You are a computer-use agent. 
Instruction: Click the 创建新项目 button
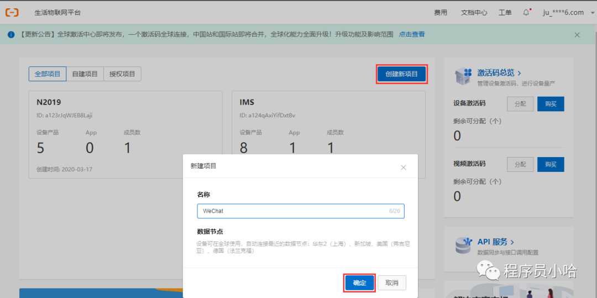pos(401,74)
